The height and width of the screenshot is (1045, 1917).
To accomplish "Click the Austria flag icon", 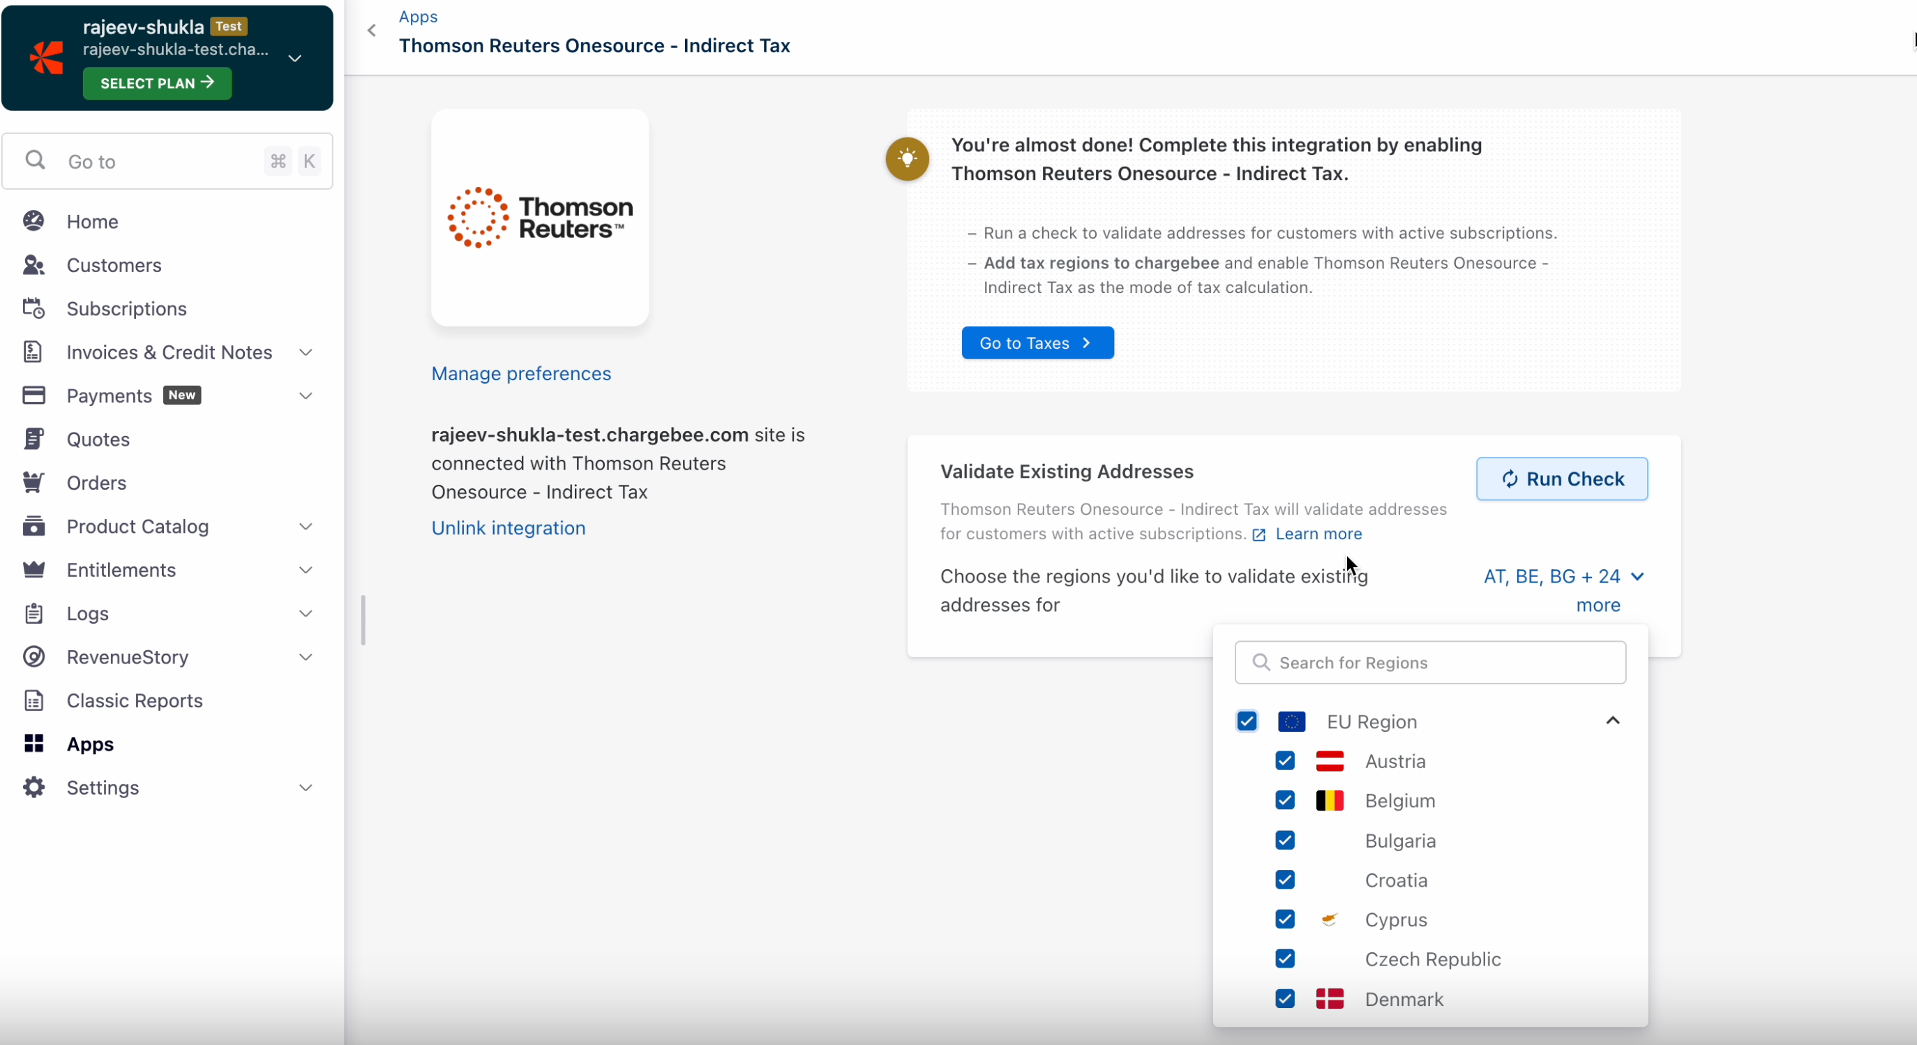I will 1330,761.
